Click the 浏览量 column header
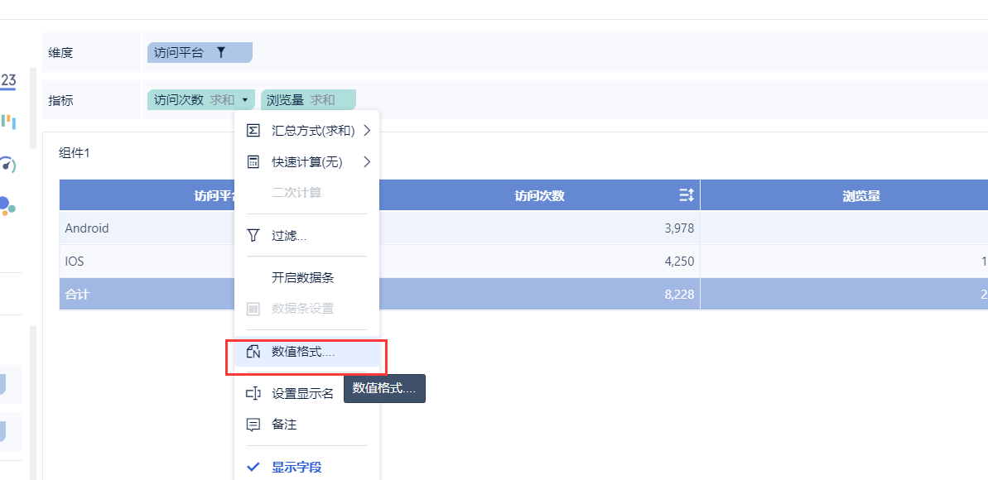The height and width of the screenshot is (480, 988). click(860, 195)
